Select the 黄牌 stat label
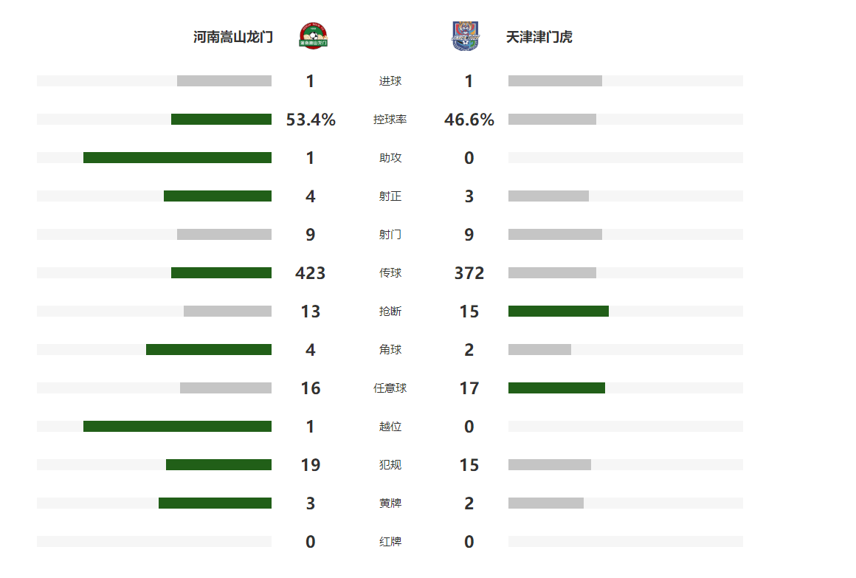Screen dimensions: 856x578 (x=390, y=503)
